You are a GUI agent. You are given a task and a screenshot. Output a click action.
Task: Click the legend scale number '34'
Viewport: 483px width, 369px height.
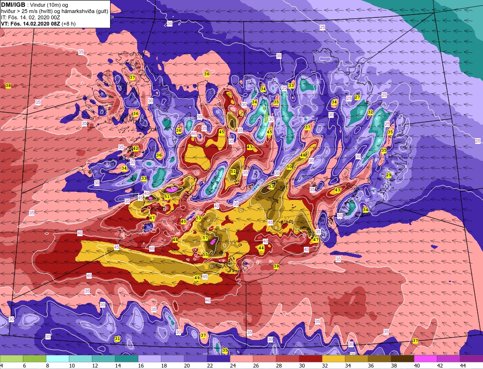tap(348, 366)
